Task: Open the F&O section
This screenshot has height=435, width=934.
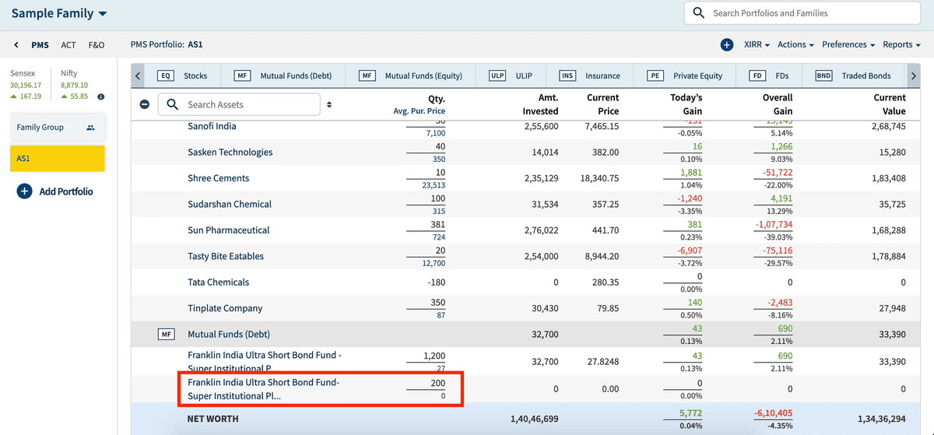Action: 97,45
